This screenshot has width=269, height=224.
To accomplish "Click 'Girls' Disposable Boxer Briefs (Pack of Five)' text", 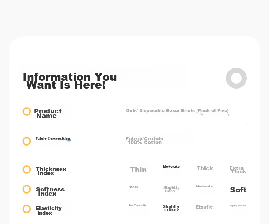I will click(177, 111).
